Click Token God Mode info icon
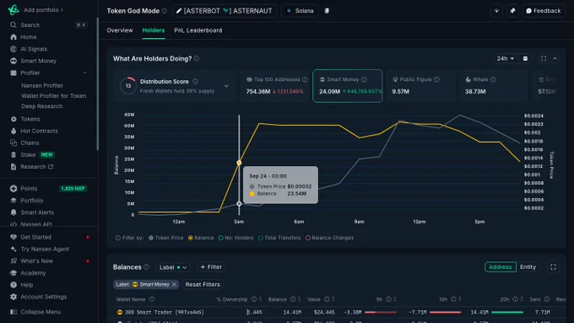The height and width of the screenshot is (323, 574). (165, 11)
